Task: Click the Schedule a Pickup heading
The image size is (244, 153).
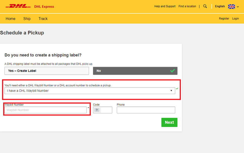Action: pos(22,33)
